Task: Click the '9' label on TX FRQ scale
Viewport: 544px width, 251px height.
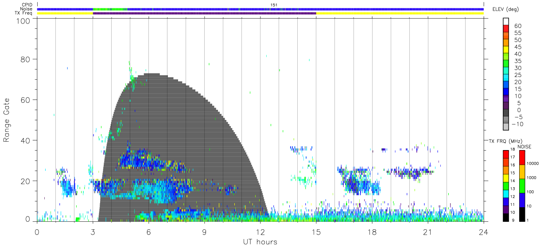Action: (x=513, y=220)
